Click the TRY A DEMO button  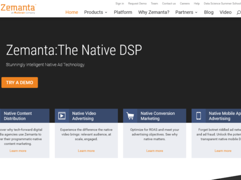20,82
